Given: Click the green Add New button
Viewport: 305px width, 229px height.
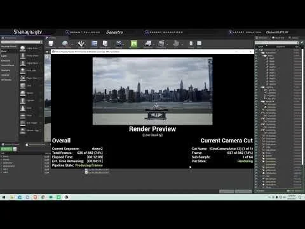Looking at the screenshot, I should point(6,149).
